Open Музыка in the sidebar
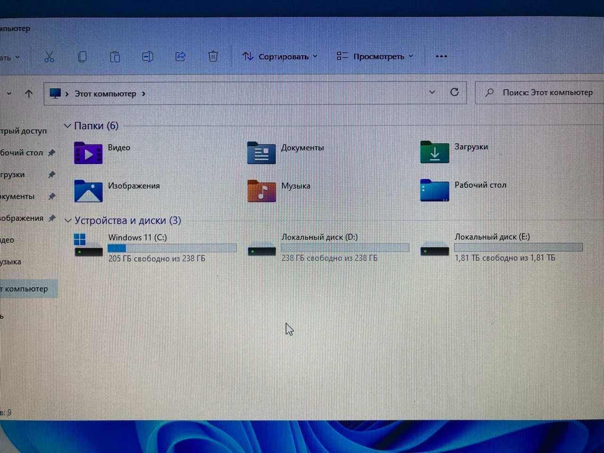This screenshot has width=604, height=453. [x=10, y=262]
